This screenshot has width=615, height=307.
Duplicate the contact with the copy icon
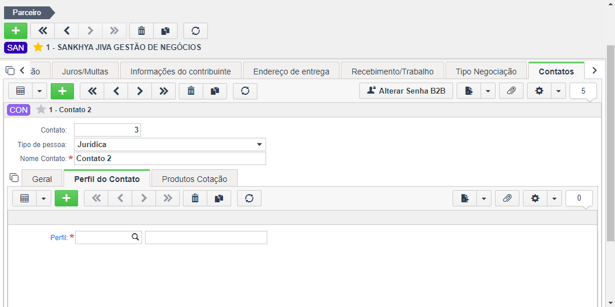point(214,91)
